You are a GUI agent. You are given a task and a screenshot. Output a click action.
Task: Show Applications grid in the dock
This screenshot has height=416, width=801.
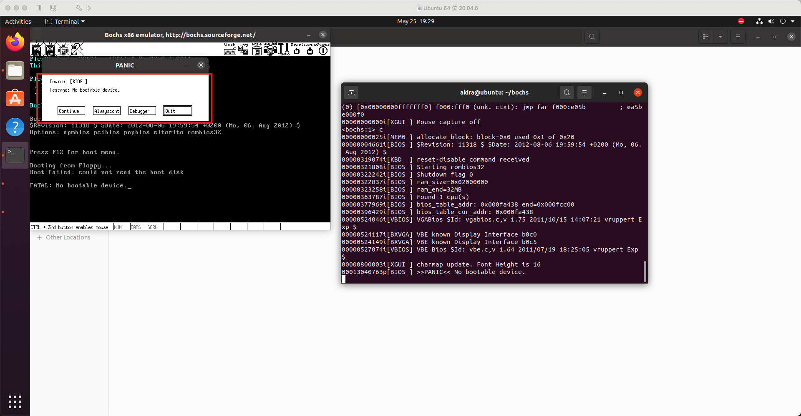[x=15, y=401]
